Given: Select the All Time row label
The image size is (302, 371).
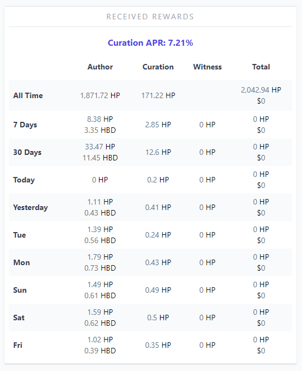Looking at the screenshot, I should click(28, 95).
